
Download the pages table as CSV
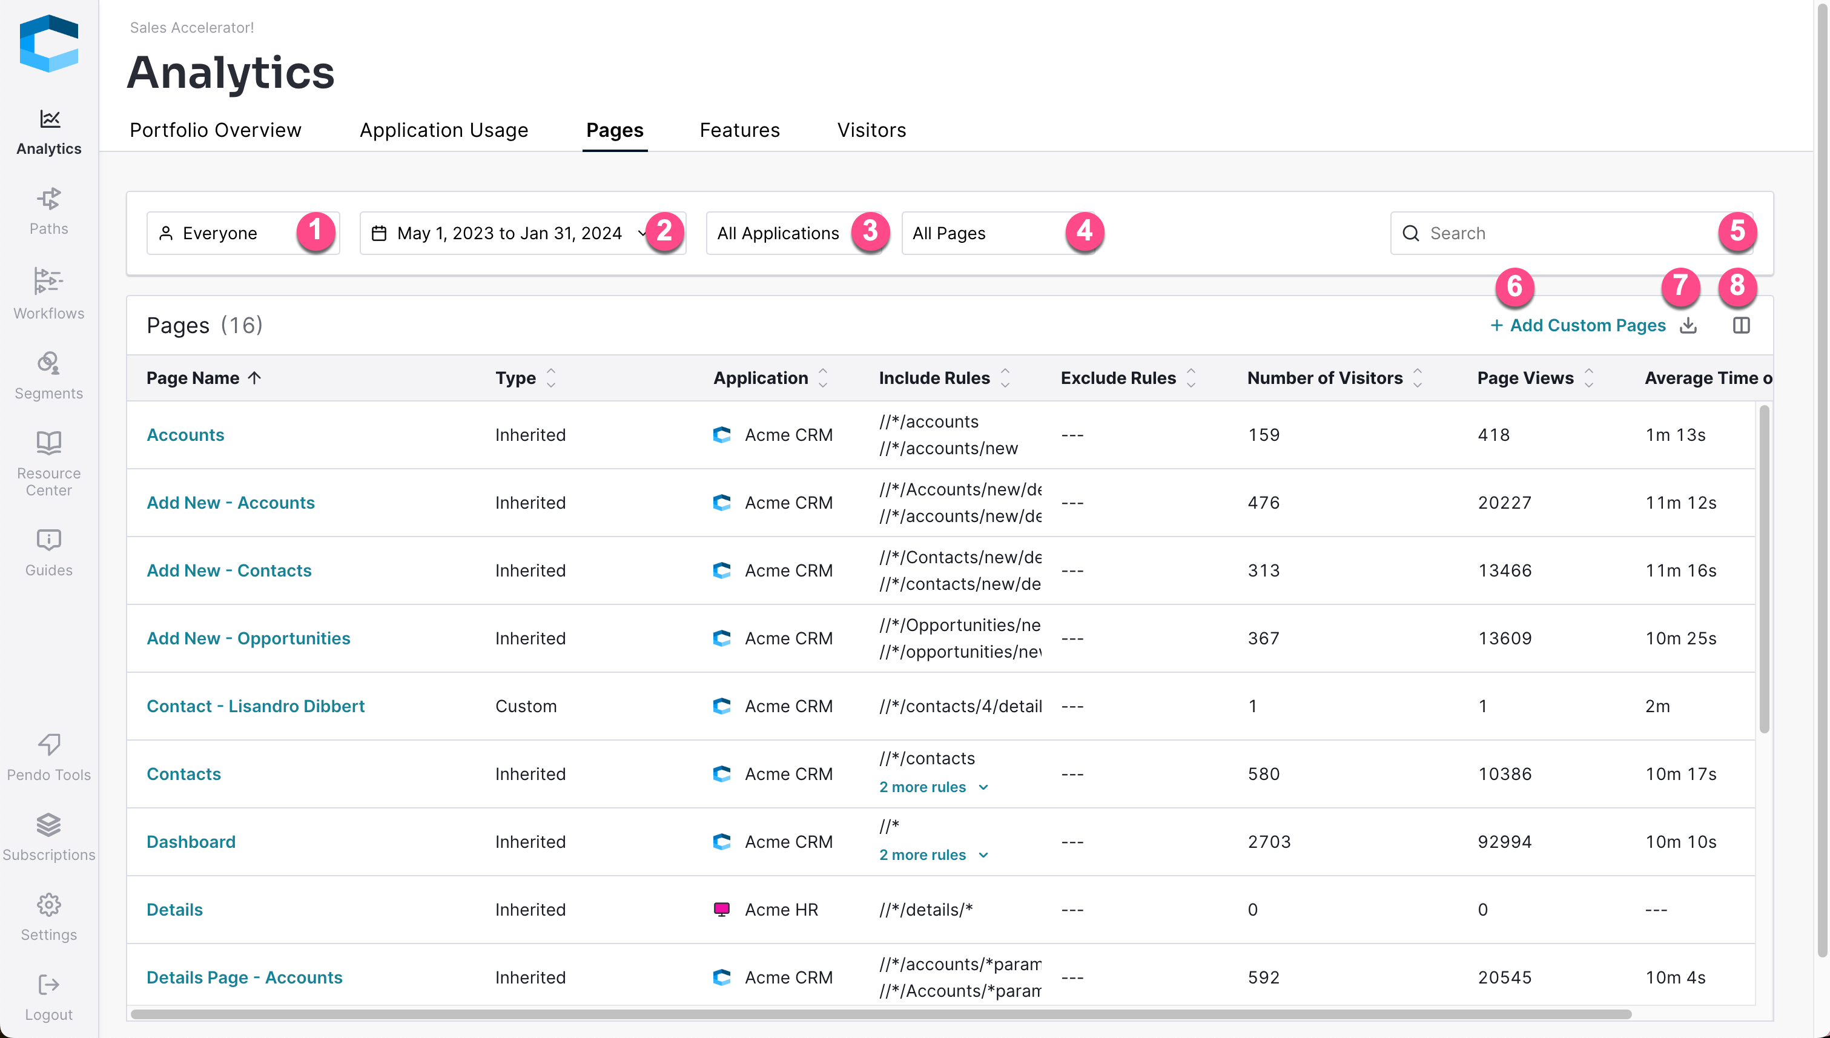(1688, 325)
